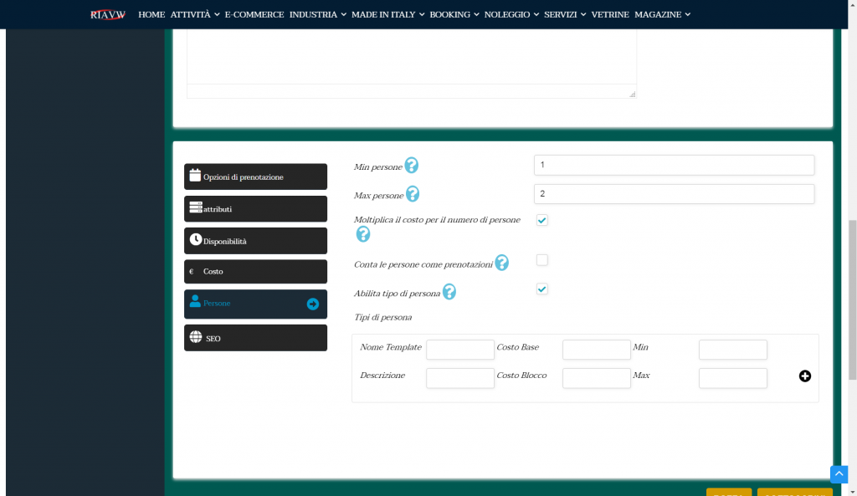The width and height of the screenshot is (857, 496).
Task: Open the VETRINE link
Action: (x=609, y=14)
